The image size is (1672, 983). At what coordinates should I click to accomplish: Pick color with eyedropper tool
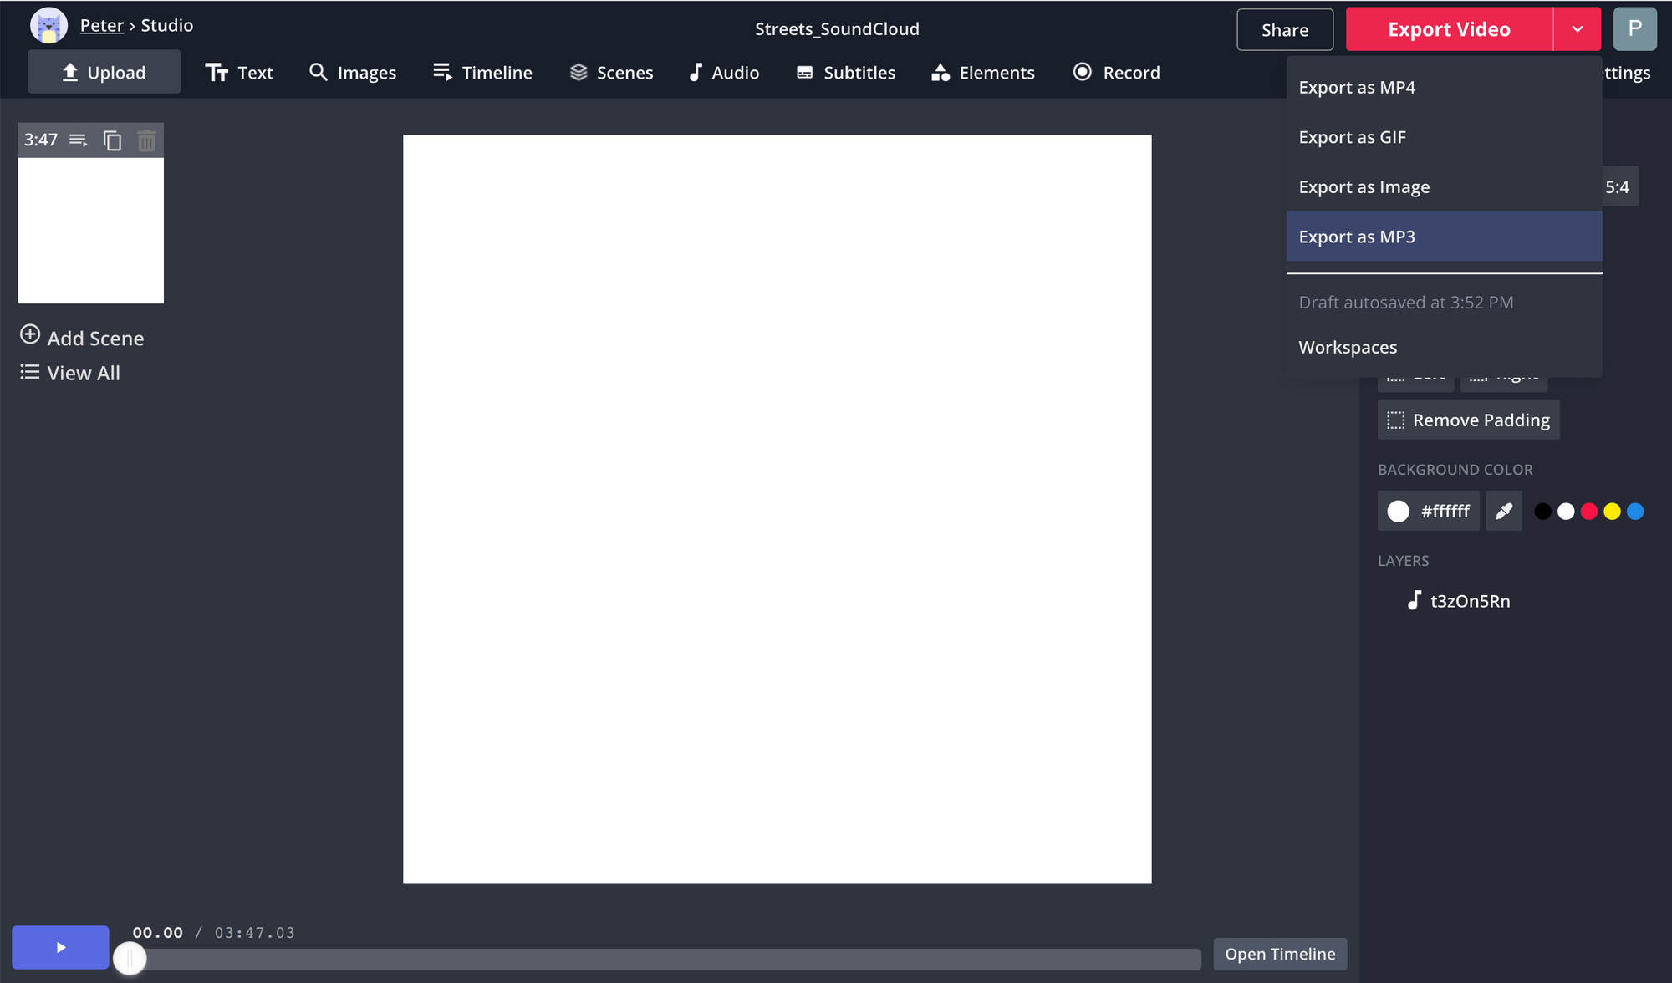click(x=1503, y=511)
